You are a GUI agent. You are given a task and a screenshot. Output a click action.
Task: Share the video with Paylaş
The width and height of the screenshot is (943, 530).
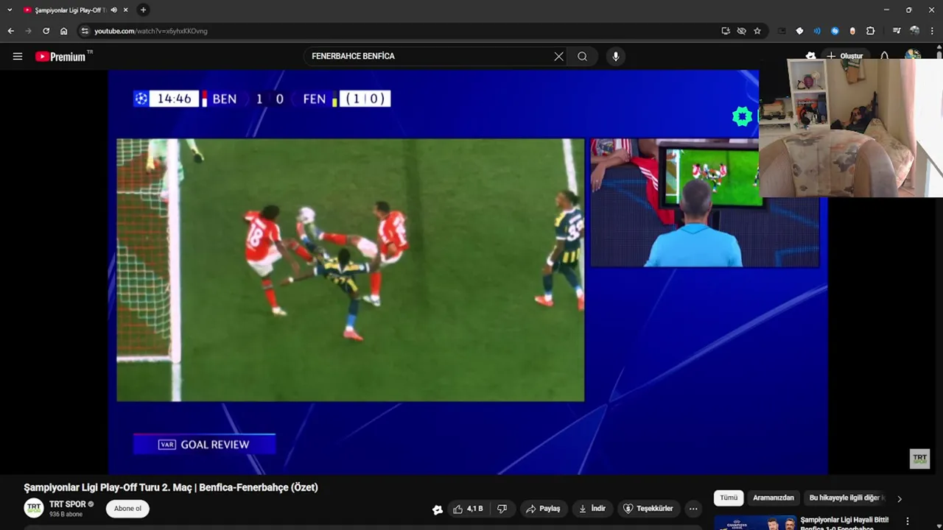tap(543, 509)
